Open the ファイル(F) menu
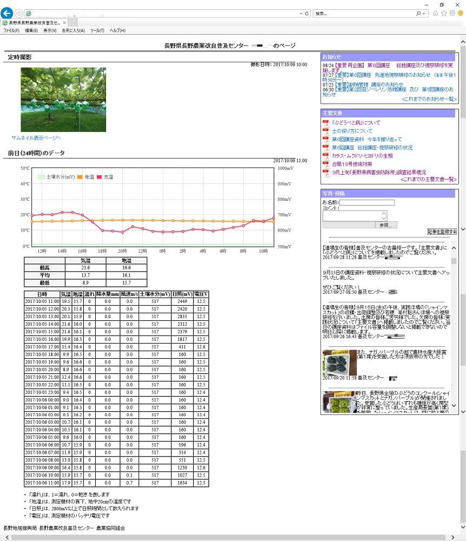The image size is (466, 541). [11, 31]
